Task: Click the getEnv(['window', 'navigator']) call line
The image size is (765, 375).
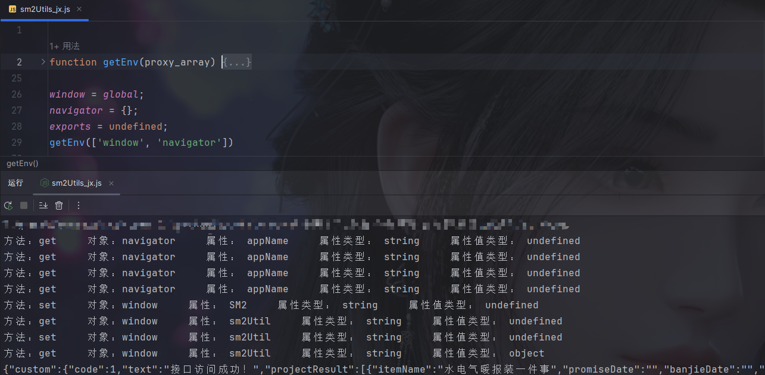Action: [x=142, y=142]
